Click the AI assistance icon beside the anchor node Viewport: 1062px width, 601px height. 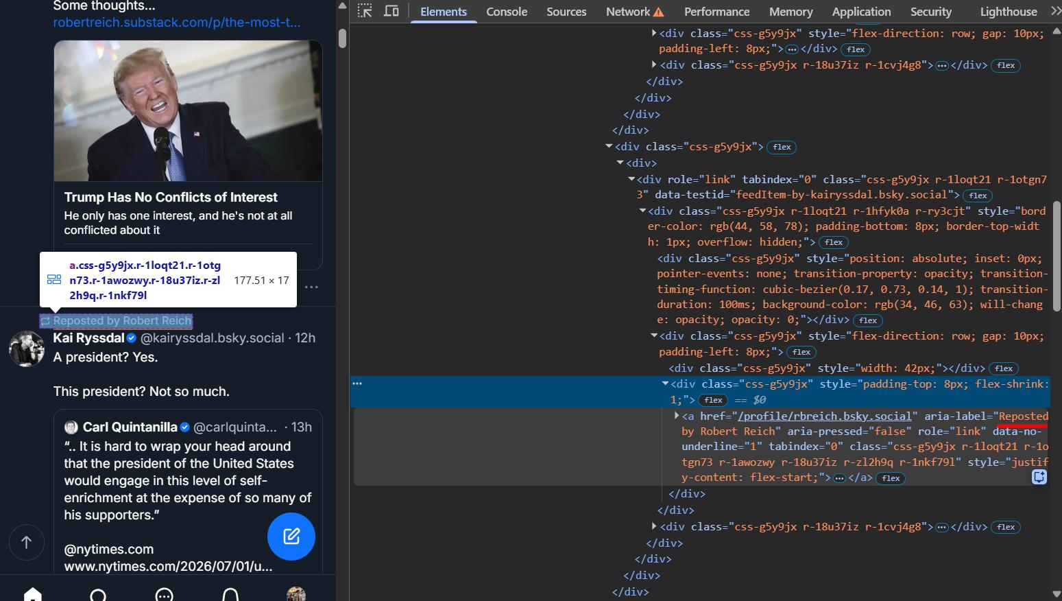click(x=1039, y=477)
